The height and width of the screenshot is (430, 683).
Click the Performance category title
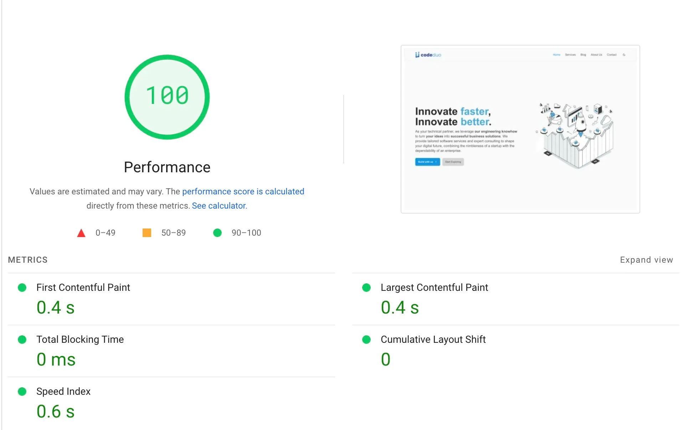tap(167, 167)
